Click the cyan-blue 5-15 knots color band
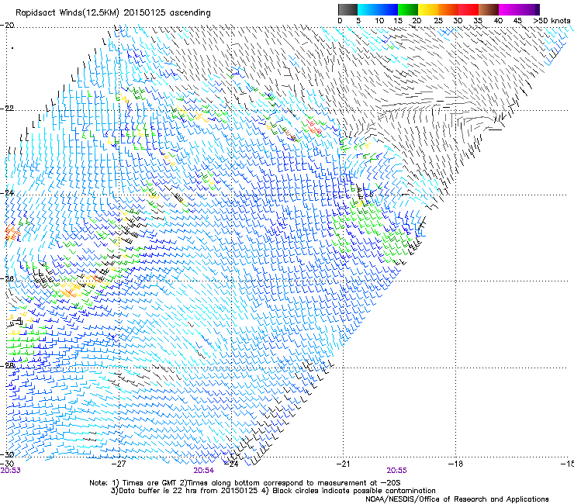This screenshot has height=504, width=574. [378, 9]
